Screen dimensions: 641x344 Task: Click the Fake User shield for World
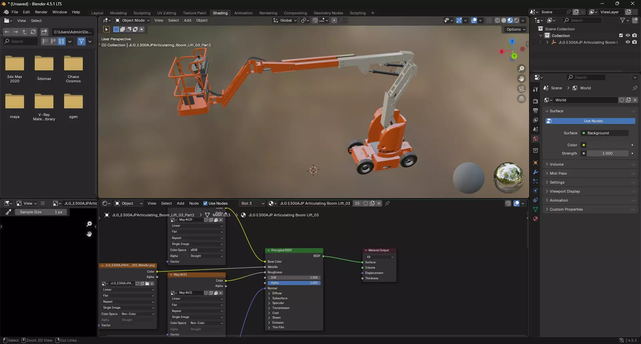pyautogui.click(x=622, y=100)
